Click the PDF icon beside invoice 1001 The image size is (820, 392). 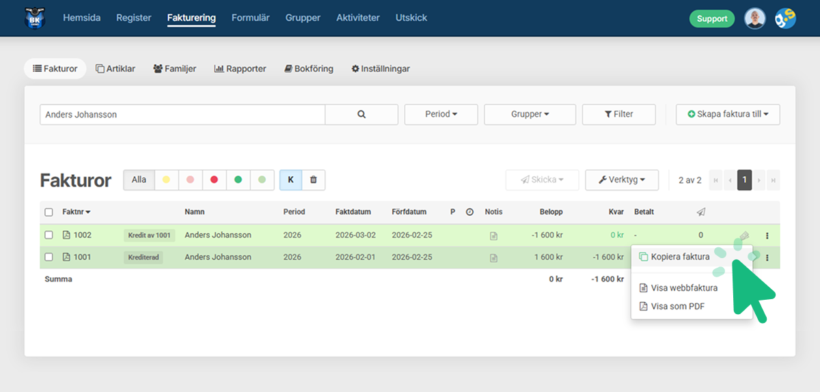point(66,257)
